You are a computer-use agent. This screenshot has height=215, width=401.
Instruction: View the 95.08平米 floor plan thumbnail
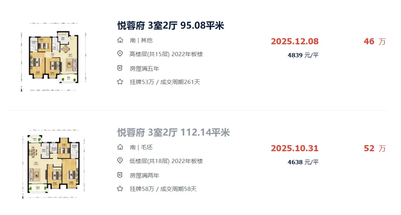[x=53, y=57]
